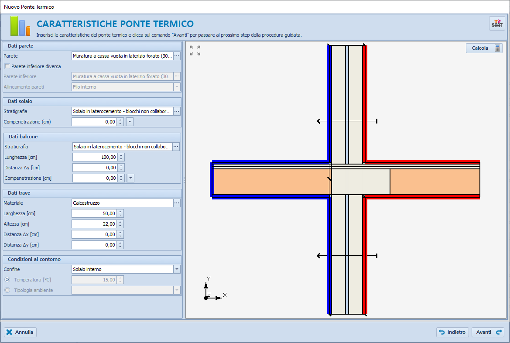Open the solaio Compenetrazione dropdown arrow
This screenshot has width=510, height=343.
130,122
